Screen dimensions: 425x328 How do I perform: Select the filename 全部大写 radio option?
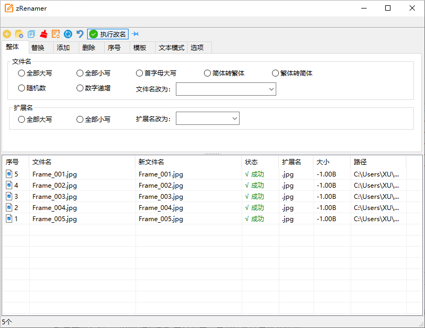pos(22,73)
